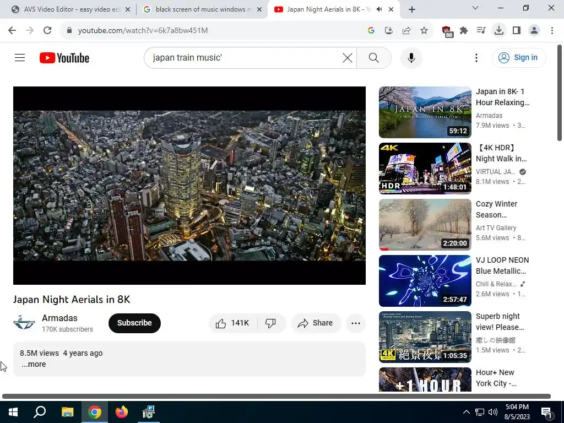Open YouTube settings three-dot menu
Image resolution: width=564 pixels, height=423 pixels.
(476, 57)
